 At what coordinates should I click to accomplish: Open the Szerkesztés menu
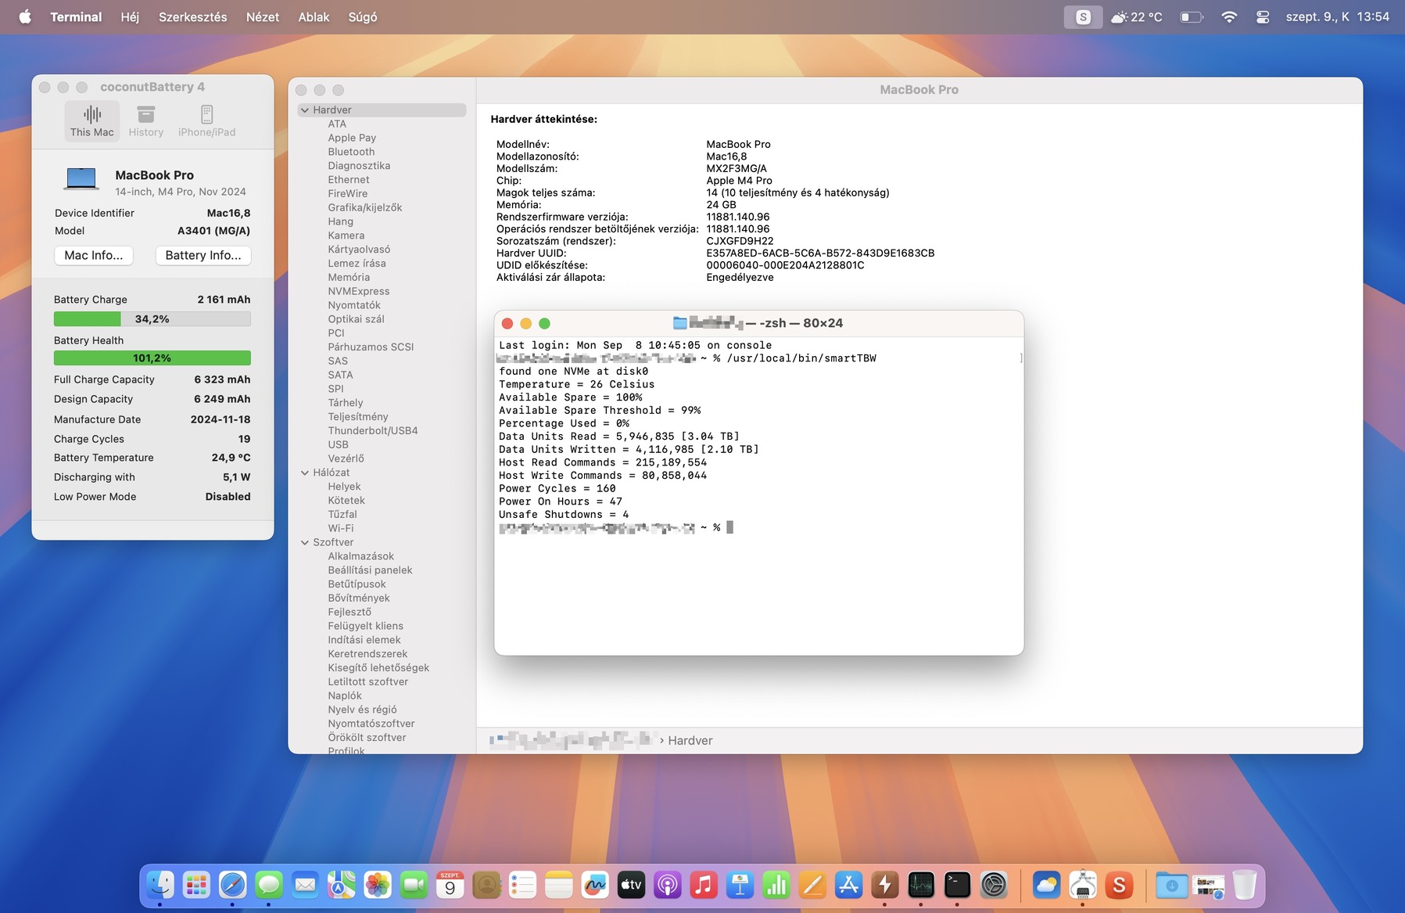pos(193,16)
